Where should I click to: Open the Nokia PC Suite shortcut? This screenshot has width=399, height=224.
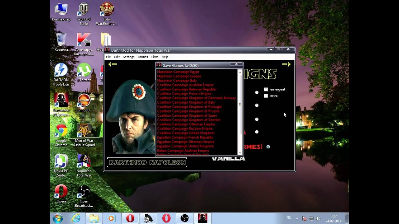coord(61,166)
